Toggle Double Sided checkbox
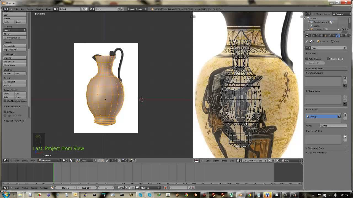Image resolution: width=353 pixels, height=198 pixels. 328,59
